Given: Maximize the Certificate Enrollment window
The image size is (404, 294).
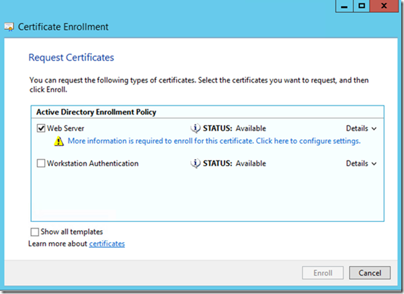Looking at the screenshot, I should pyautogui.click(x=361, y=6).
